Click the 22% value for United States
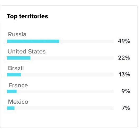Viewport: 139px width, 131px height. pos(124,58)
